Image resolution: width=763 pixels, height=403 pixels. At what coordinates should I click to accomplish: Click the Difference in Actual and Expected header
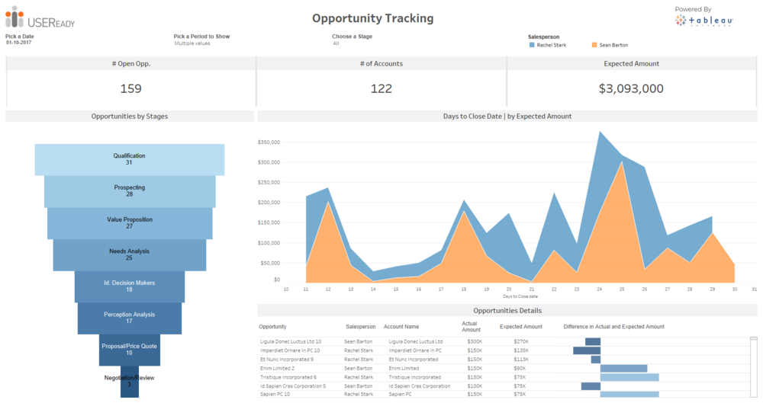613,327
